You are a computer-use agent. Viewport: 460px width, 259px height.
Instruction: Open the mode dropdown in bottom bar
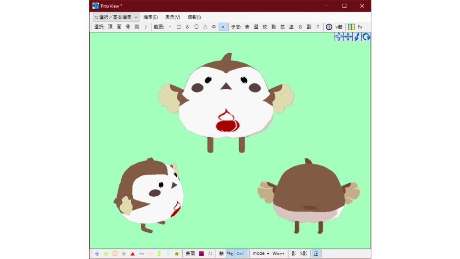pyautogui.click(x=261, y=253)
